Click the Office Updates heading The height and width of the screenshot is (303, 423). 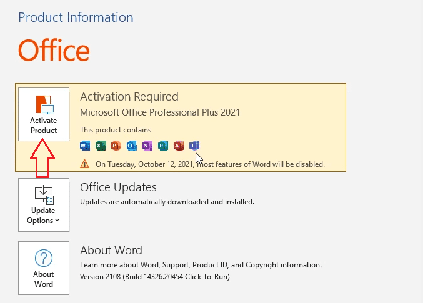(118, 187)
